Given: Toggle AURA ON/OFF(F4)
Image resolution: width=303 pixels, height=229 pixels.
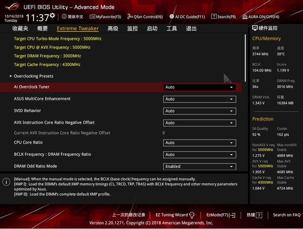Looking at the screenshot, I should [260, 17].
